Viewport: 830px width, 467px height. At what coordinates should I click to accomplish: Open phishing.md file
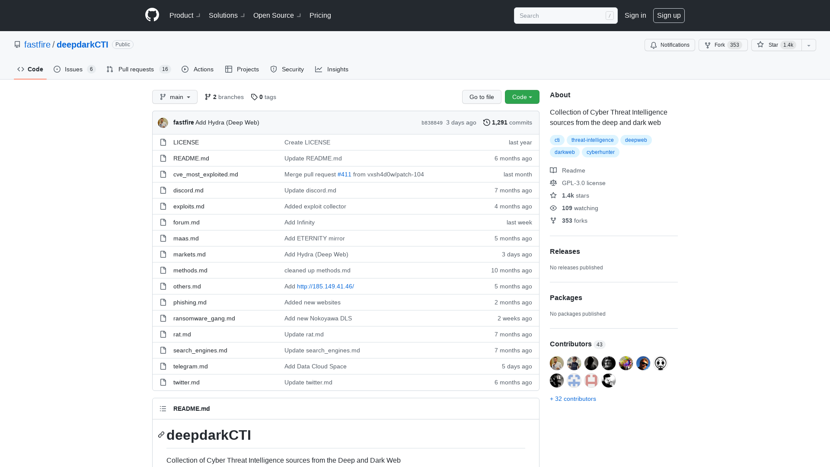(x=190, y=302)
